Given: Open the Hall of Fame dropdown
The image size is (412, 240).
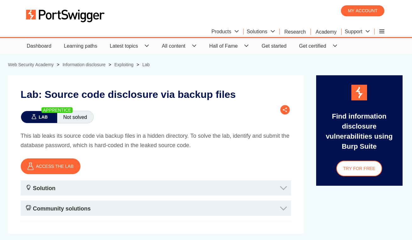Looking at the screenshot, I should pyautogui.click(x=229, y=46).
